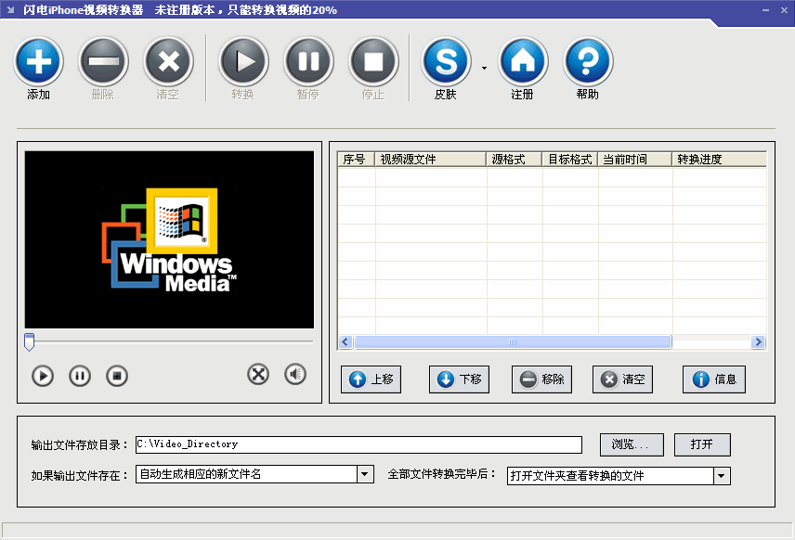This screenshot has height=540, width=795.
Task: Click the 转换进度 column header
Action: (x=719, y=160)
